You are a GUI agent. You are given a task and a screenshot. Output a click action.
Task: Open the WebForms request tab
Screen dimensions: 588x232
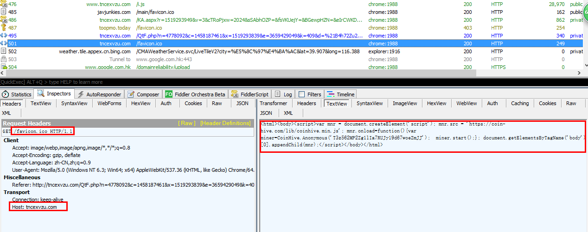point(109,104)
